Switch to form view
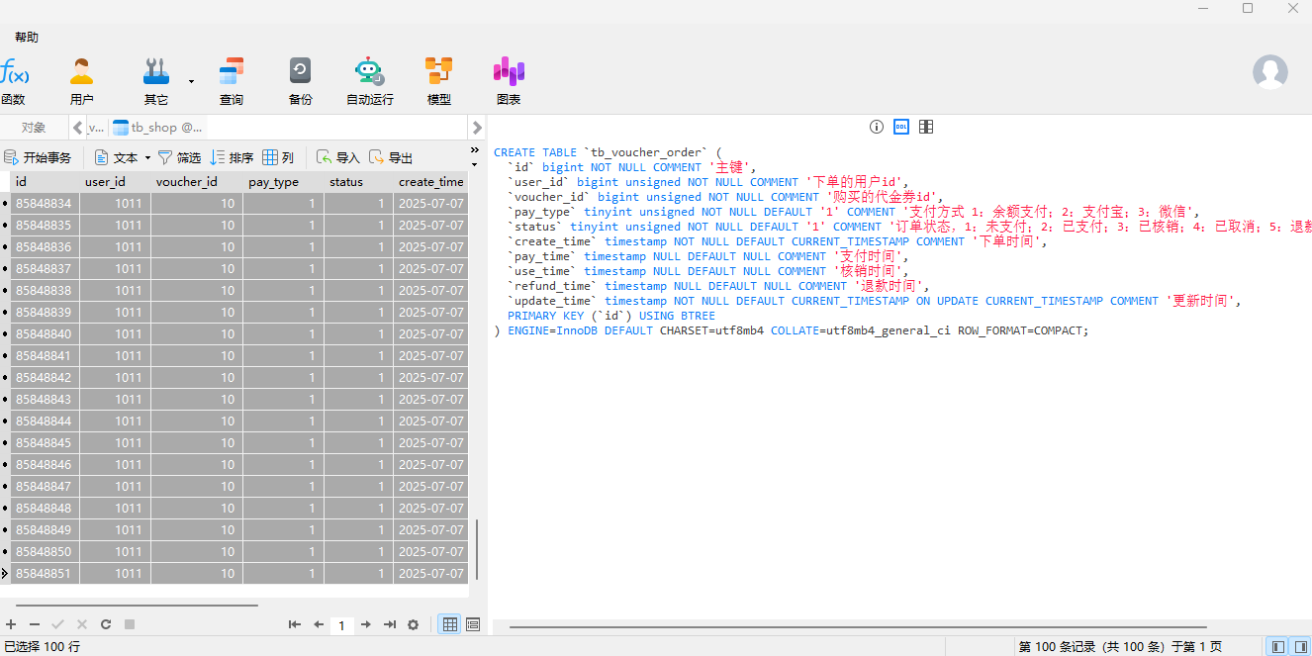The image size is (1312, 656). (x=473, y=624)
